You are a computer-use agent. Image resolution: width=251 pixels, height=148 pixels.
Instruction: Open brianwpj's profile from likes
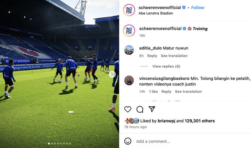(166, 121)
